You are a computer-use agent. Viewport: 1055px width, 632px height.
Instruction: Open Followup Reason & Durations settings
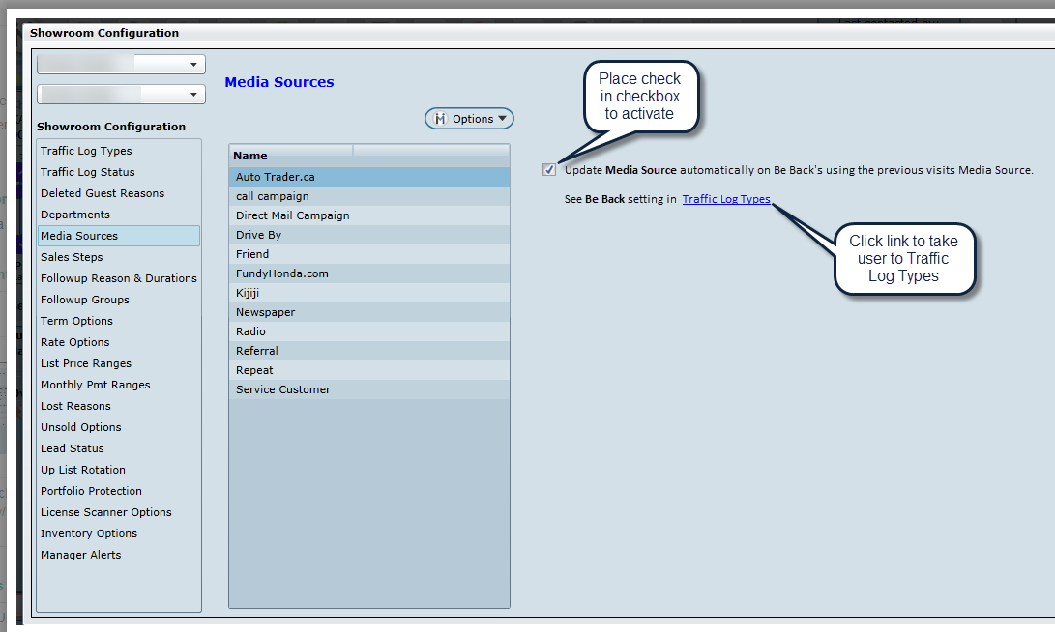click(x=118, y=278)
